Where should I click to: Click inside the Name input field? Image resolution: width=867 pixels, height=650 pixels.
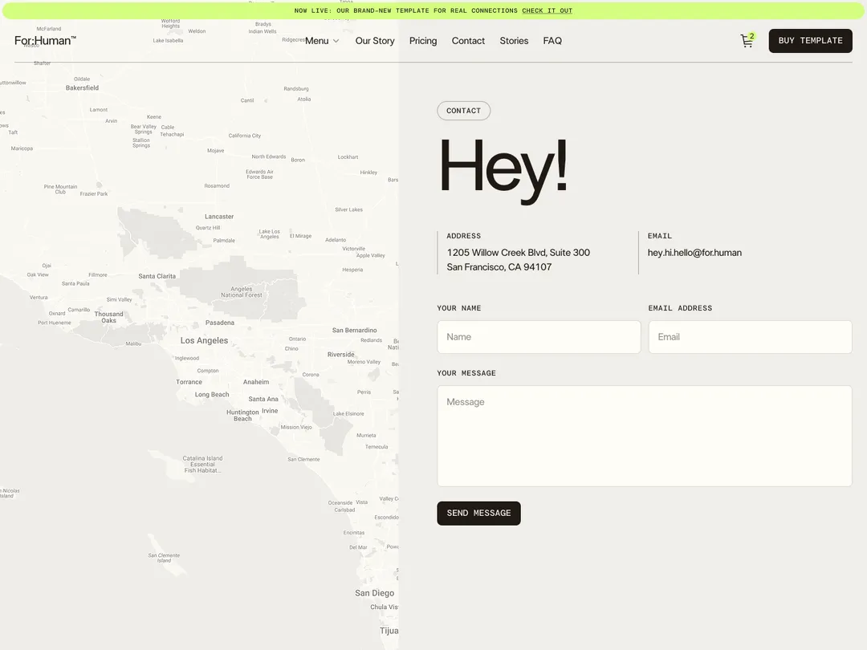[538, 336]
